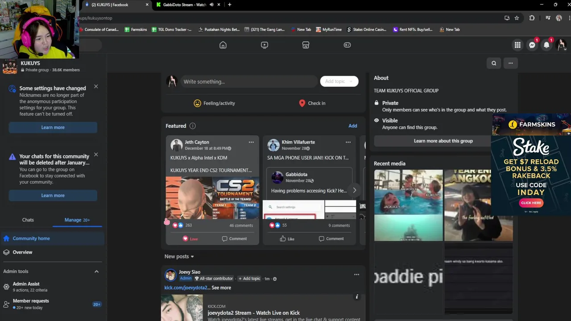Show next featured post arrow
571x321 pixels.
(355, 190)
